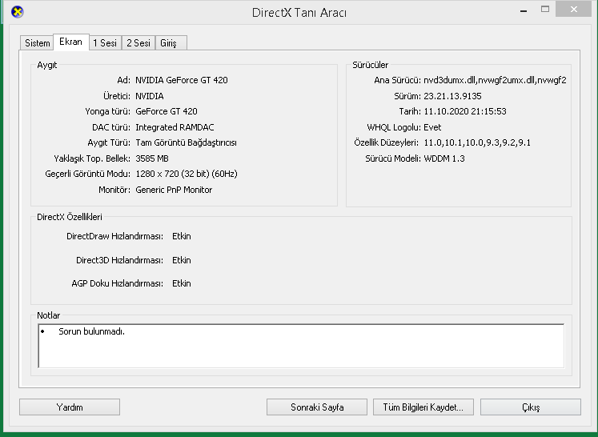This screenshot has height=437, width=598.
Task: Minimize the DirectX Tanı Aracı window
Action: pos(524,10)
